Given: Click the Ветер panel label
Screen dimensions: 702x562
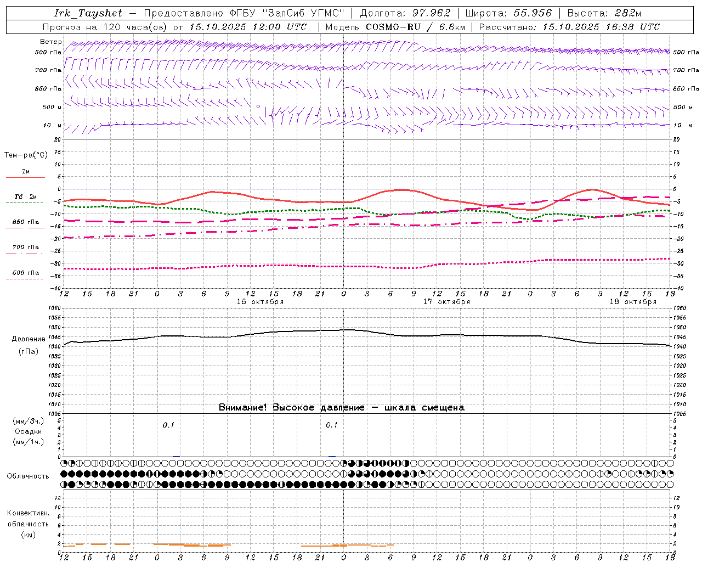Looking at the screenshot, I should [51, 42].
